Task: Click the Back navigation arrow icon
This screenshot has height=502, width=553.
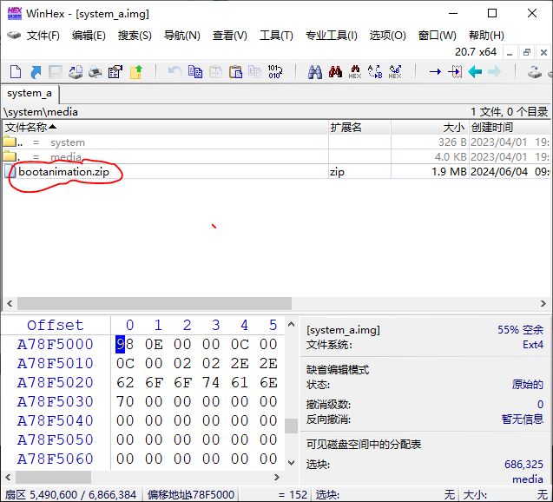Action: tap(475, 72)
